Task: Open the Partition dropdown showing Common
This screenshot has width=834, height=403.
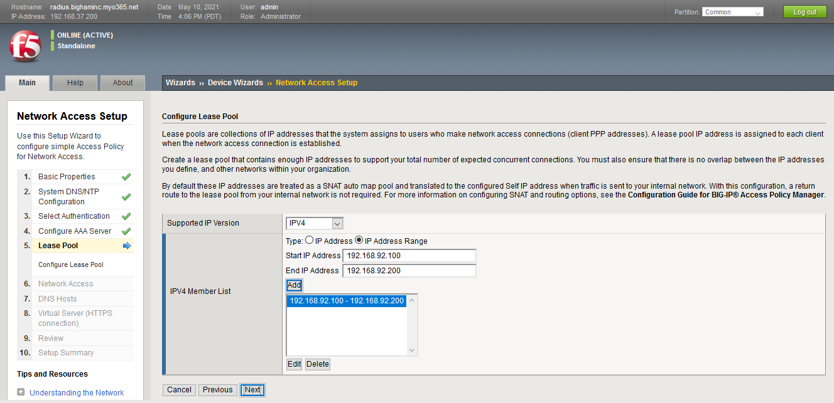Action: coord(732,11)
